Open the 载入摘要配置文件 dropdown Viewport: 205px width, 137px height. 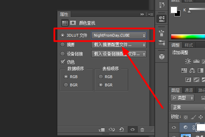coord(119,45)
